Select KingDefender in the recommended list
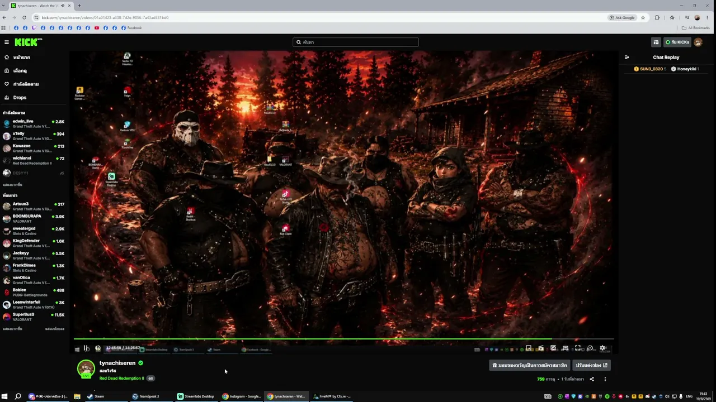Screen dimensions: 716x402 pos(34,243)
